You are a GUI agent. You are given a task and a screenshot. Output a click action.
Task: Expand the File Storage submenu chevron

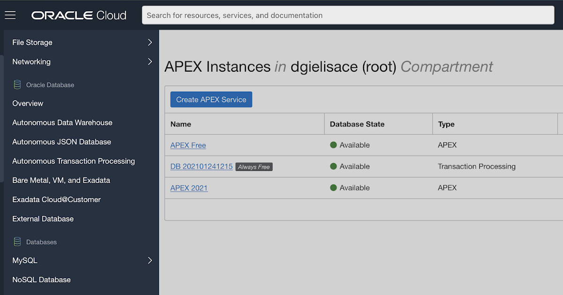click(x=150, y=42)
